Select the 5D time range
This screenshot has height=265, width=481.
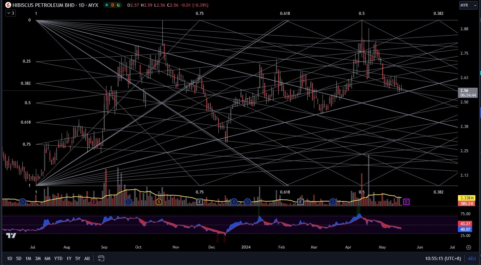pos(19,258)
